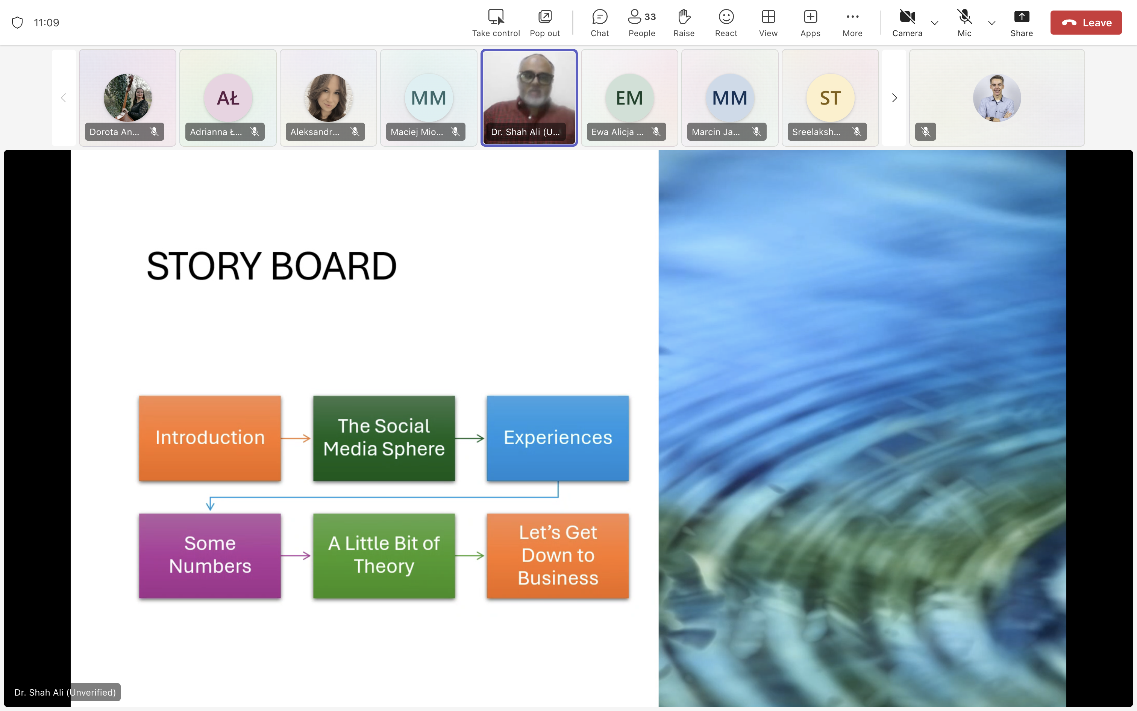This screenshot has height=711, width=1137.
Task: Show the People participants list
Action: 641,23
